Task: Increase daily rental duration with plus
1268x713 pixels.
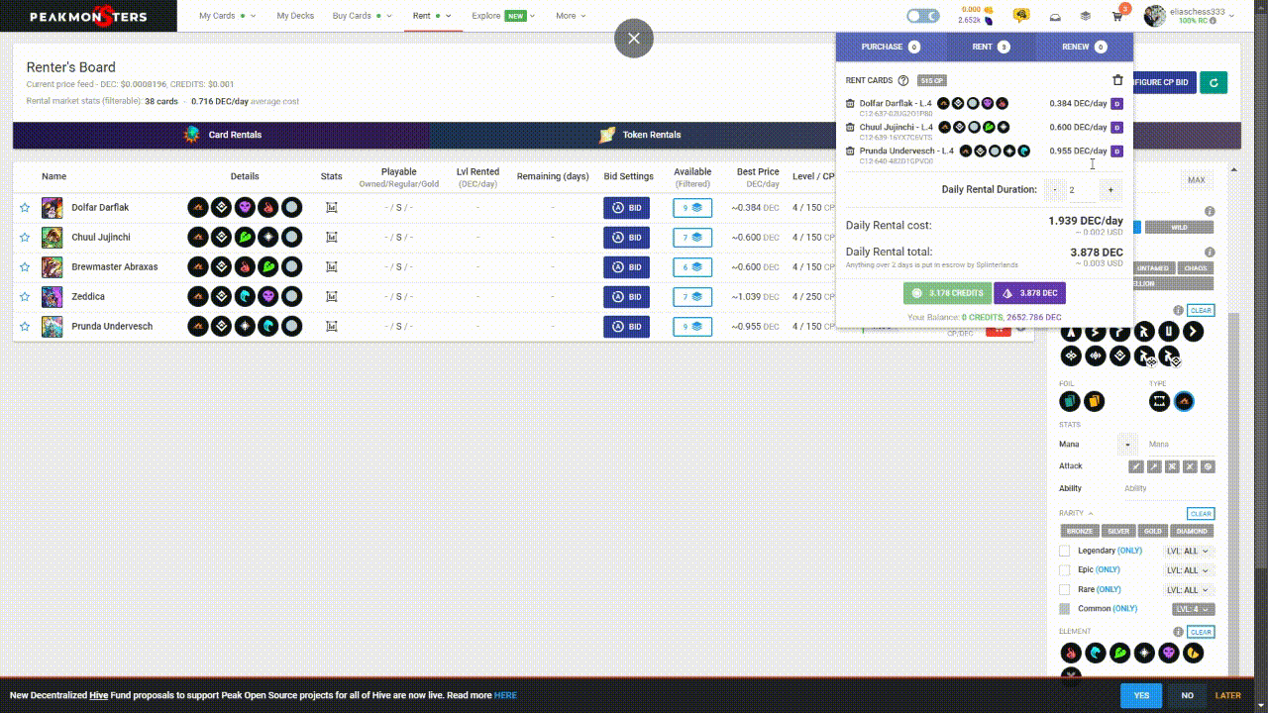Action: pyautogui.click(x=1110, y=189)
